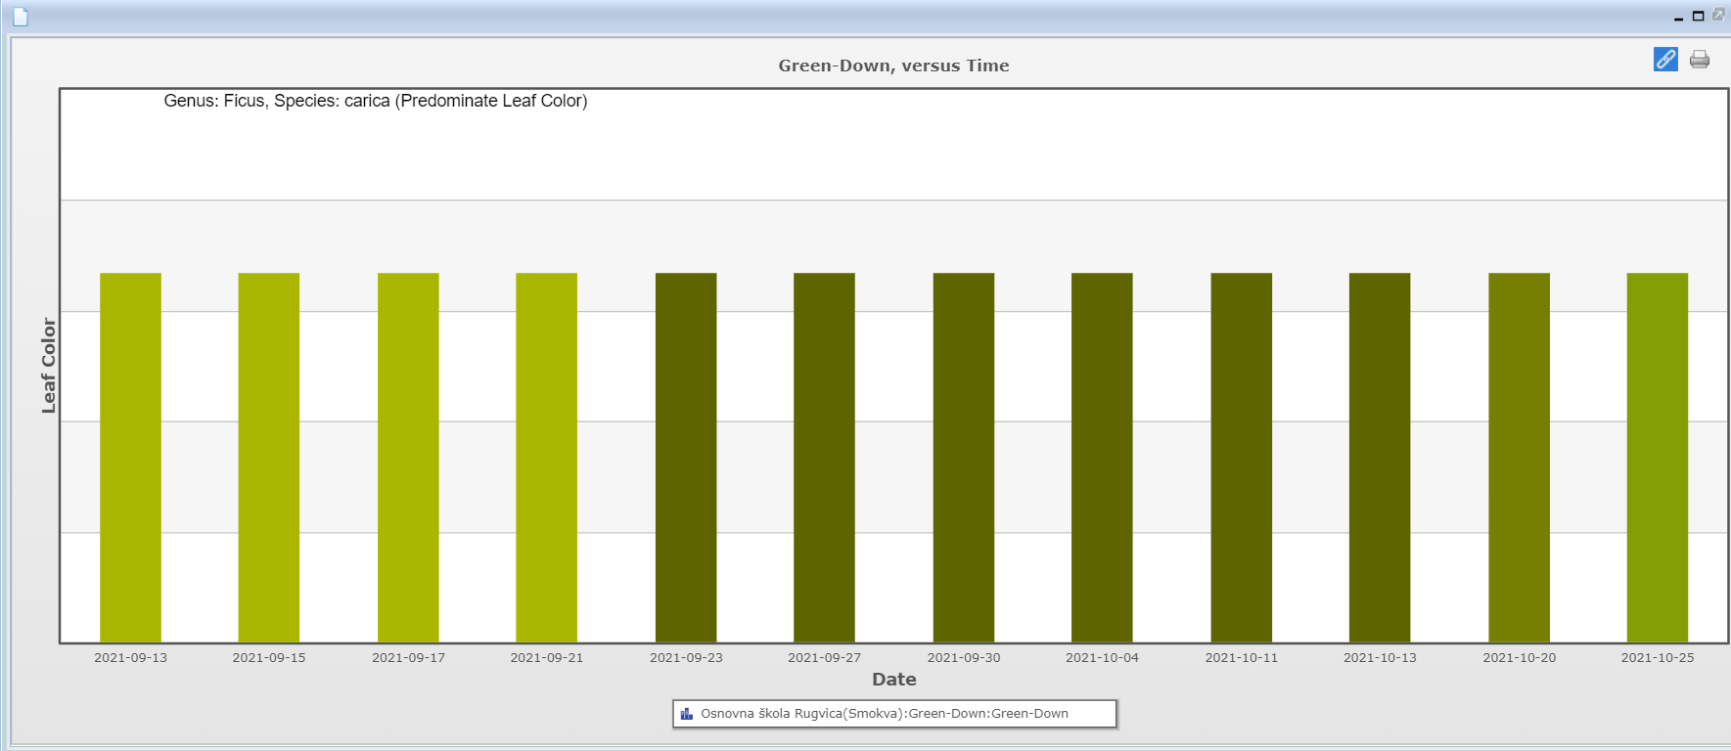Click the dark olive bar for 2021-09-23

point(686,457)
